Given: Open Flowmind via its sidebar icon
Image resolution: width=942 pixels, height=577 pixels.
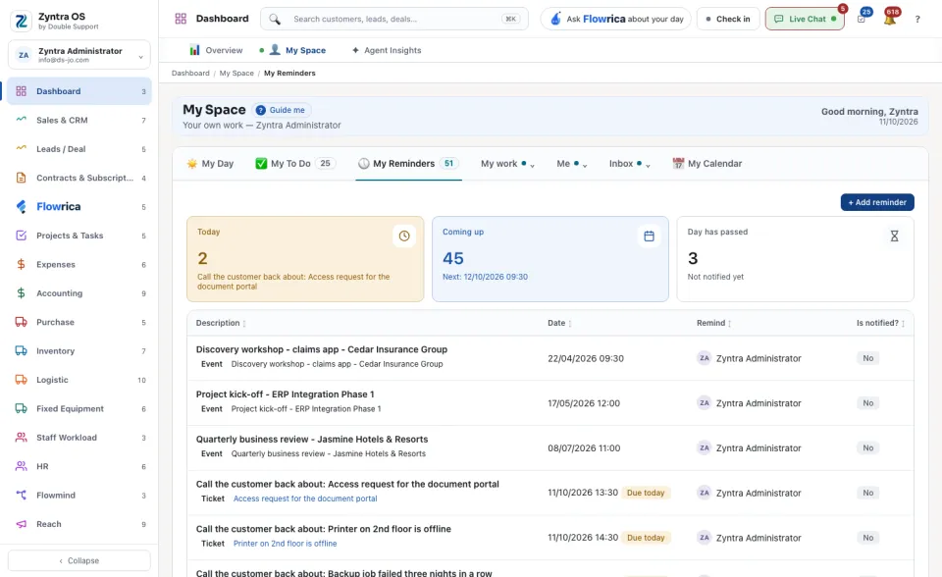Looking at the screenshot, I should click(x=21, y=496).
